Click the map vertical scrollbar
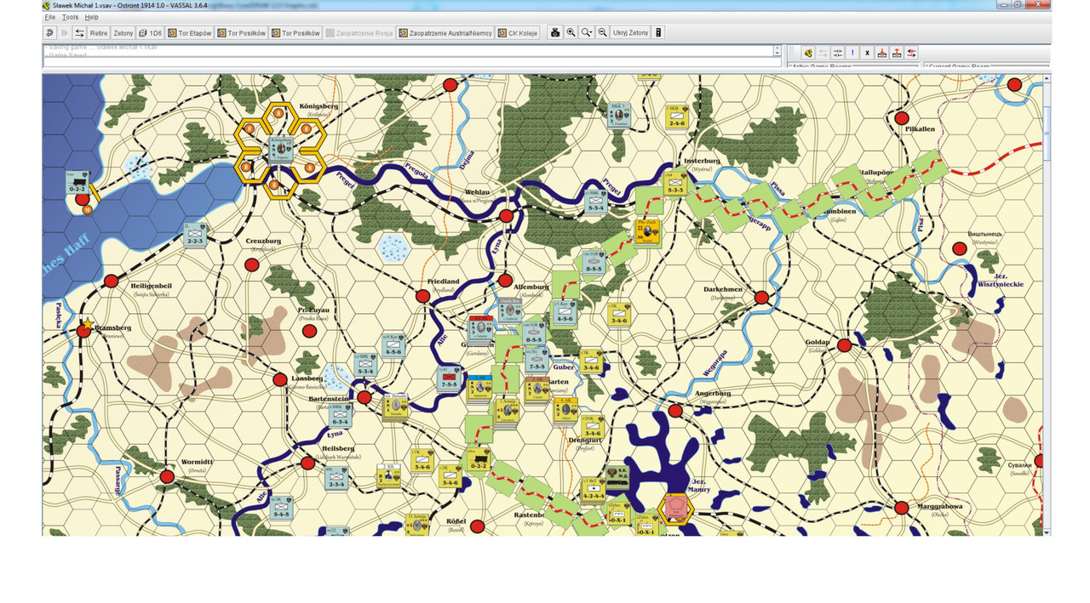Screen dimensions: 1090x603 [x=1047, y=304]
